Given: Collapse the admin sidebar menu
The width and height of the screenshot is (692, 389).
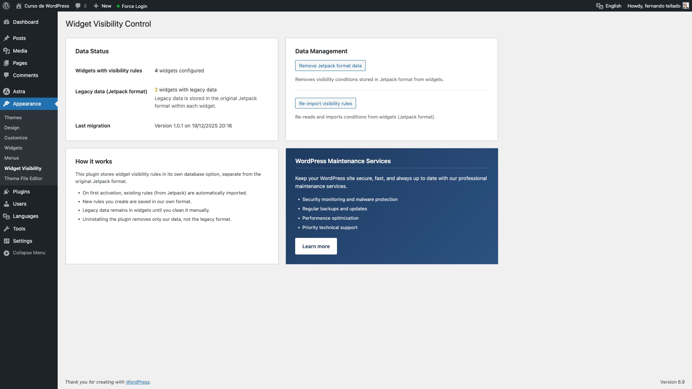Looking at the screenshot, I should click(25, 253).
